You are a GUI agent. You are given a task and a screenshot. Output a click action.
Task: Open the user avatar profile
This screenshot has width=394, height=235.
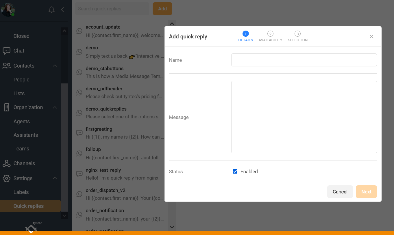[x=8, y=10]
